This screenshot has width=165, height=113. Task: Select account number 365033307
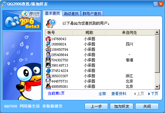[x=60, y=76]
